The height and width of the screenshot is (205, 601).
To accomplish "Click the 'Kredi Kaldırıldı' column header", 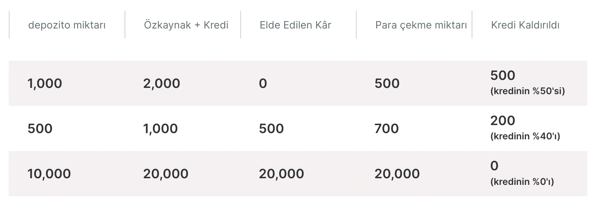I will [525, 25].
